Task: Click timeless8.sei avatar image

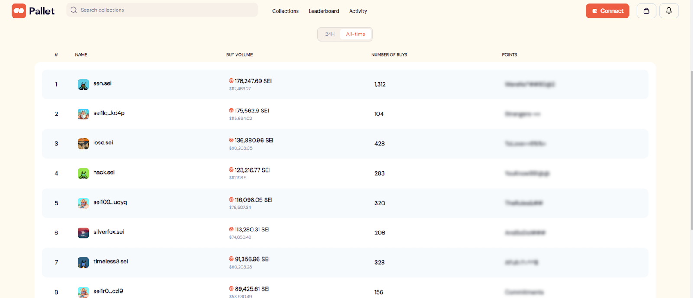Action: click(83, 263)
